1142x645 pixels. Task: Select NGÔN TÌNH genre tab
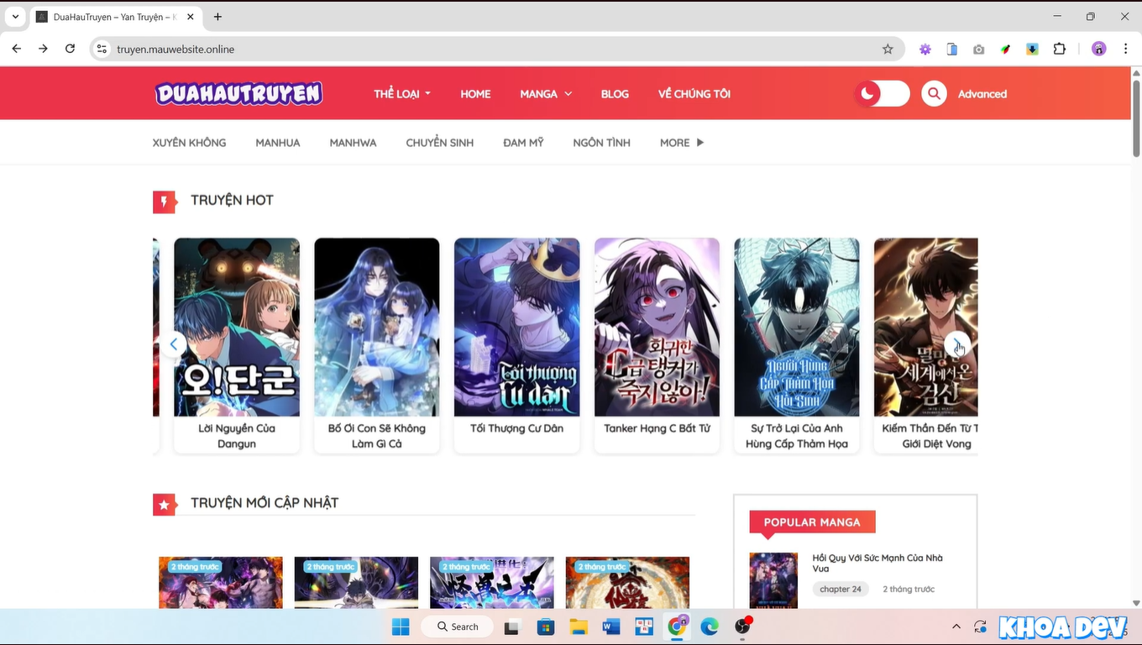pos(601,143)
